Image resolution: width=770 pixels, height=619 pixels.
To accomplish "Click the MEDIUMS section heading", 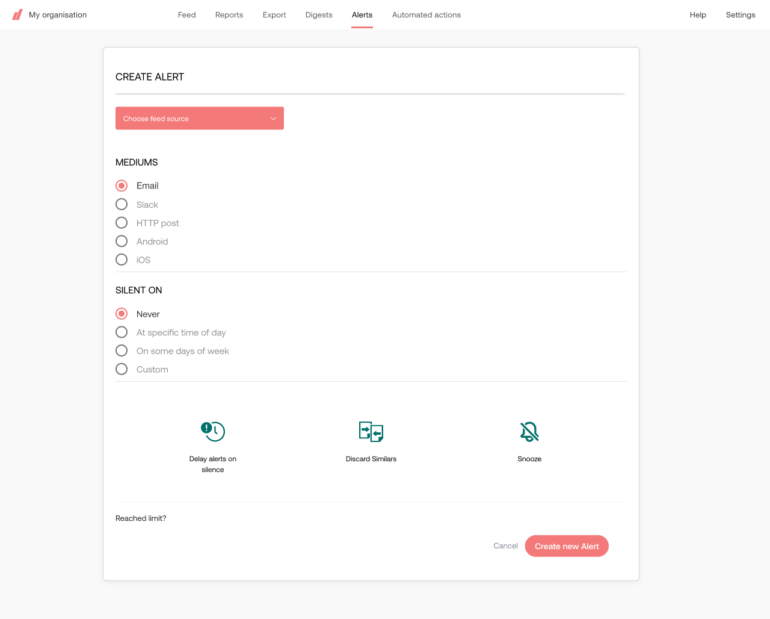I will 137,163.
